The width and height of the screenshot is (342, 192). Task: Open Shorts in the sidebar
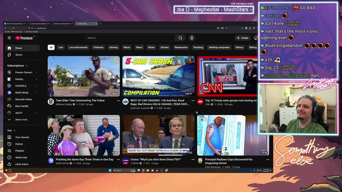pos(22,55)
